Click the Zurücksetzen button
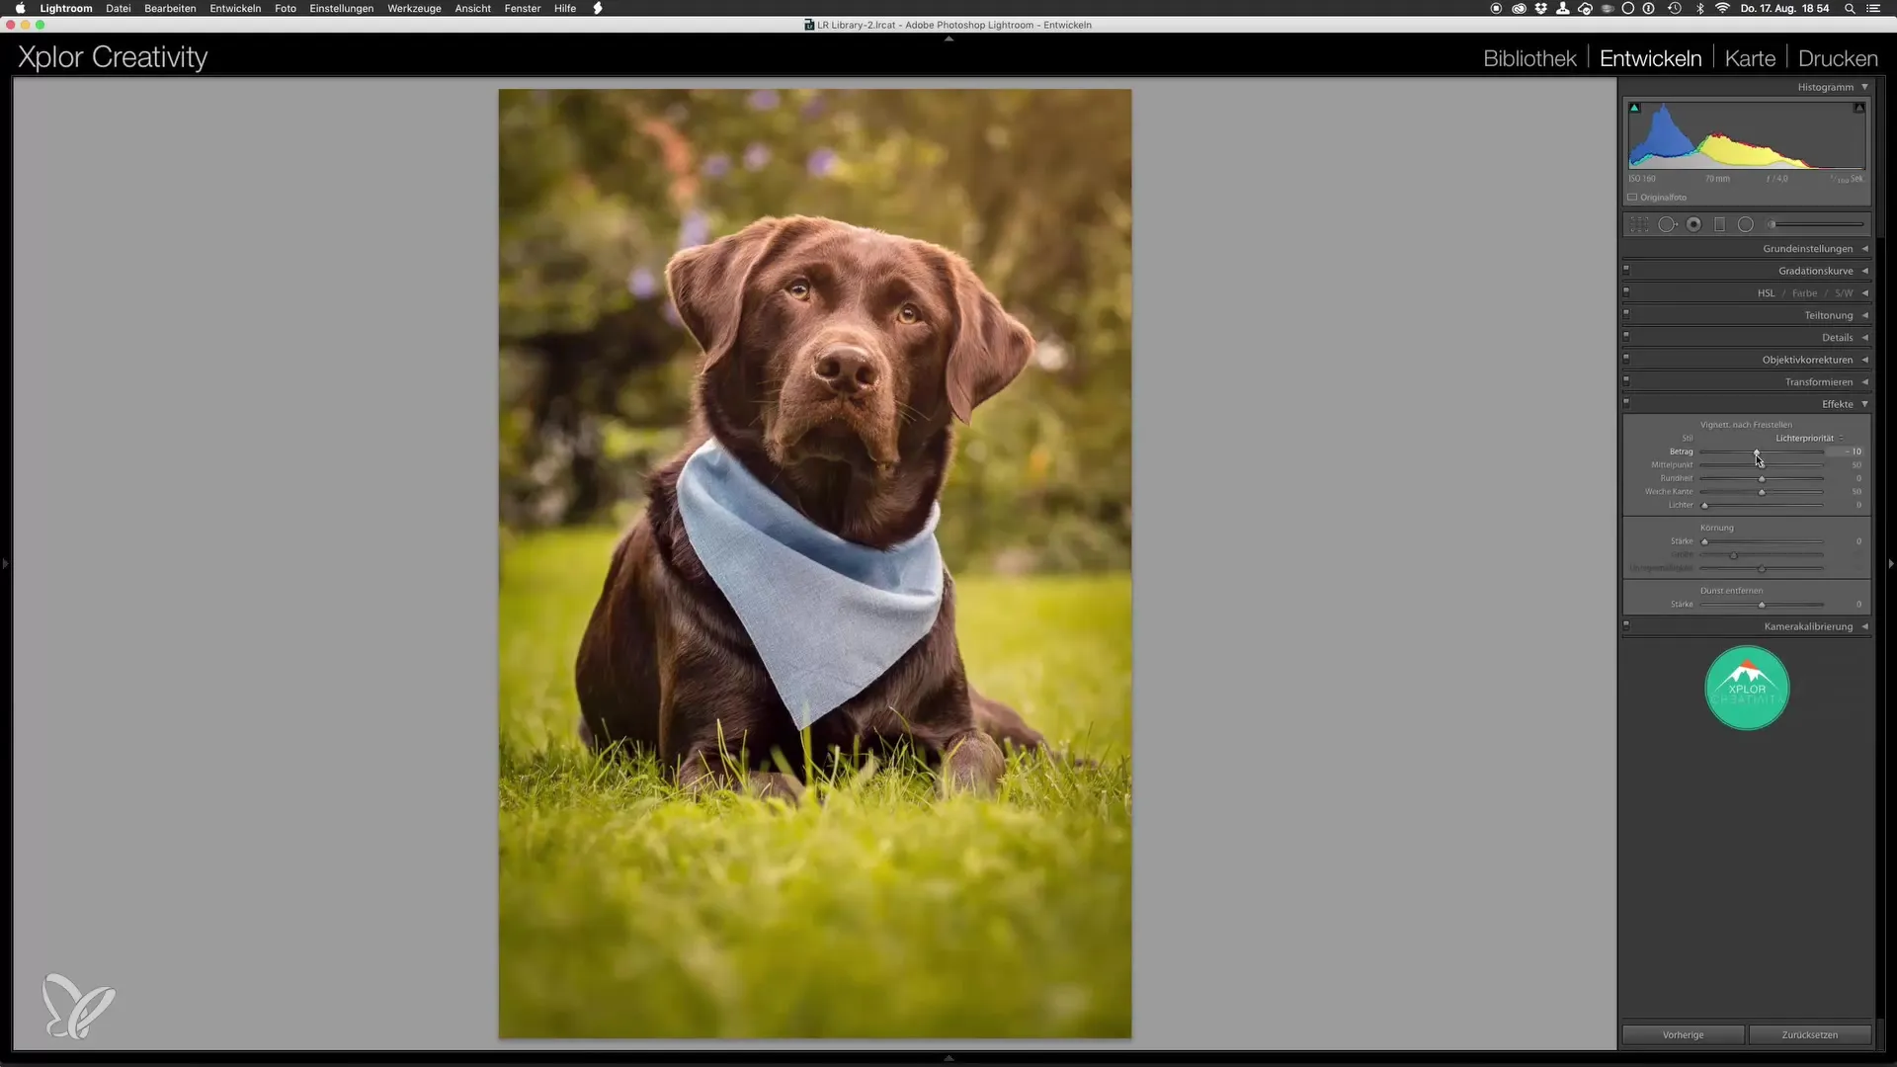This screenshot has height=1067, width=1897. pyautogui.click(x=1809, y=1034)
